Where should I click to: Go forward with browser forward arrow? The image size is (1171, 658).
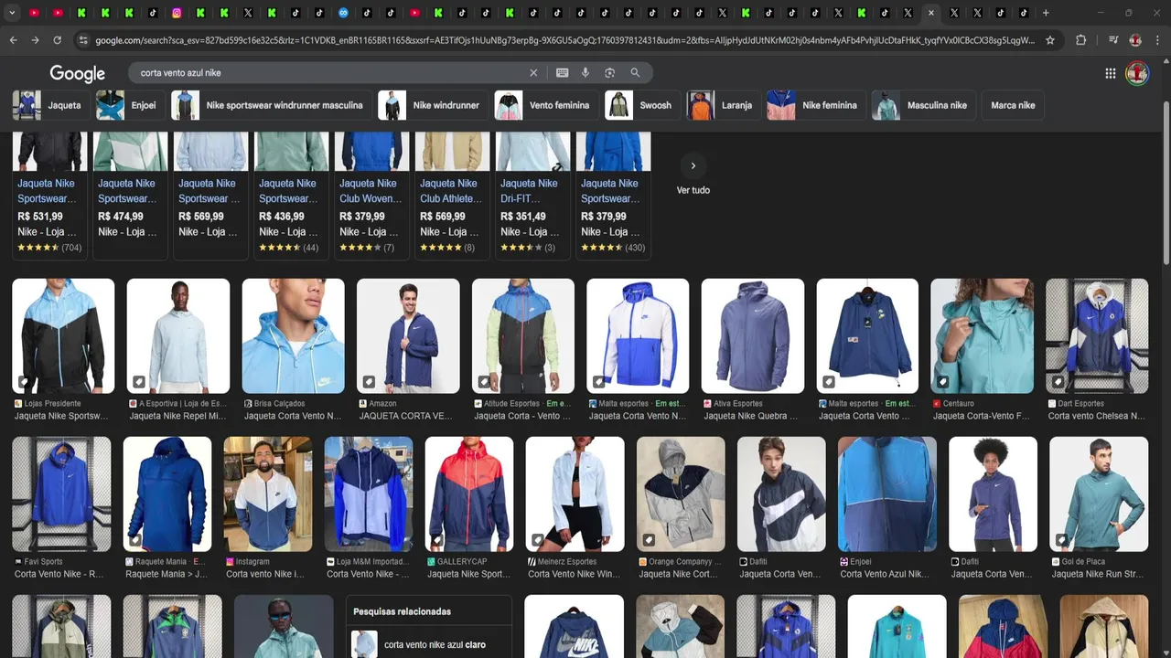(35, 40)
